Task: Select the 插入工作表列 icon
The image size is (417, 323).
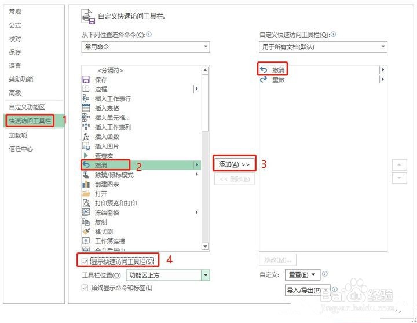Action: click(x=86, y=127)
